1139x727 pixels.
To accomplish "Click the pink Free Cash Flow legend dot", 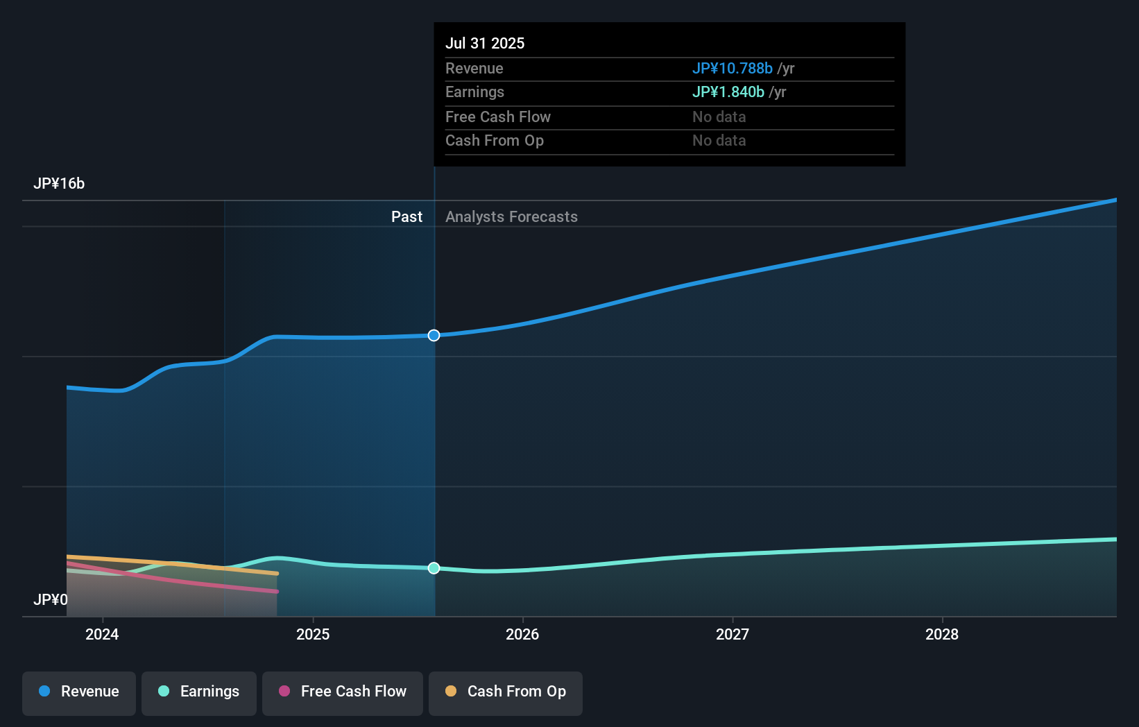I will pyautogui.click(x=284, y=692).
